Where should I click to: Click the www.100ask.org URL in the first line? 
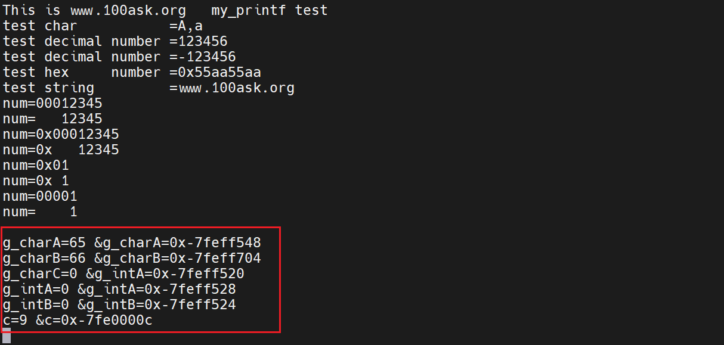coord(128,11)
